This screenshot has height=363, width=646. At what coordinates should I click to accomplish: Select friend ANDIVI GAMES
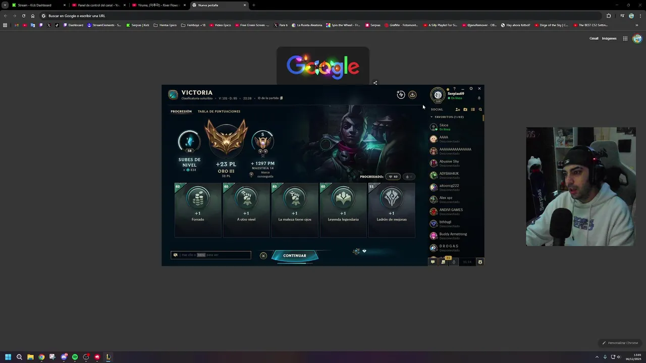pos(456,212)
